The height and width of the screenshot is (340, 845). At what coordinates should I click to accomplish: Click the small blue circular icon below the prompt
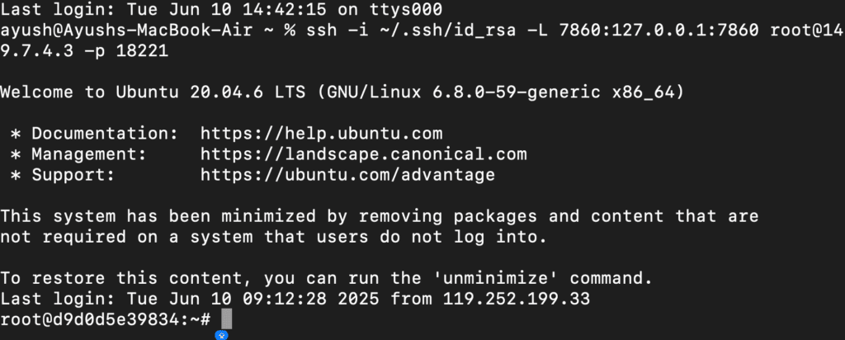[x=221, y=335]
